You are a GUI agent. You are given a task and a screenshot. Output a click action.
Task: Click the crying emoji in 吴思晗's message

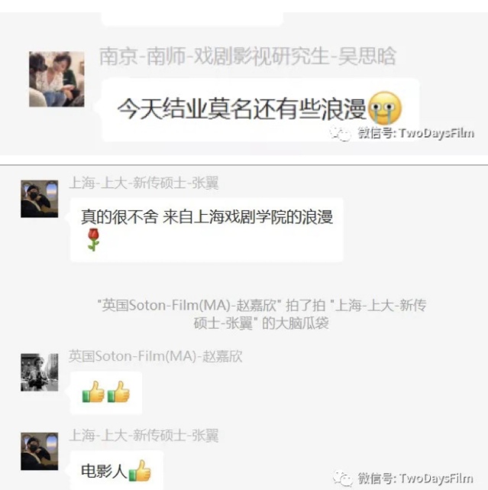(x=385, y=108)
